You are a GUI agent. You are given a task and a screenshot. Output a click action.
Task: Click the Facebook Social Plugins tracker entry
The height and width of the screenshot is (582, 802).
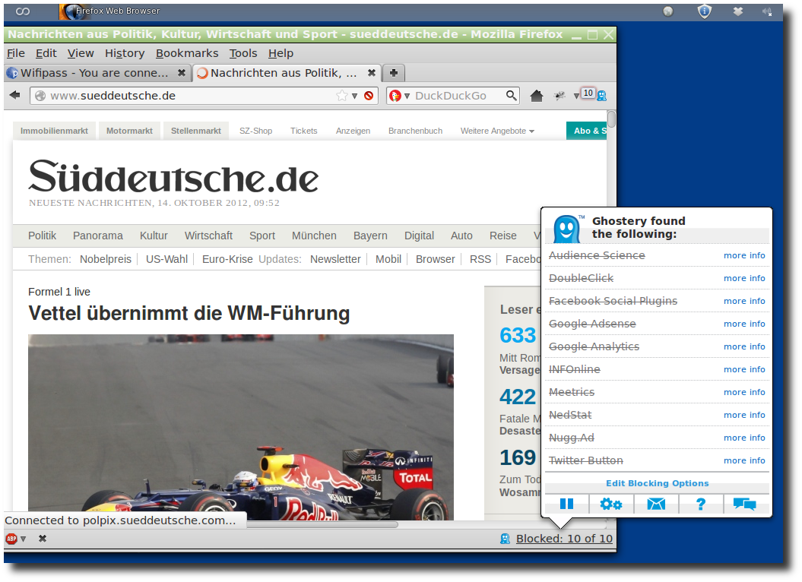613,301
